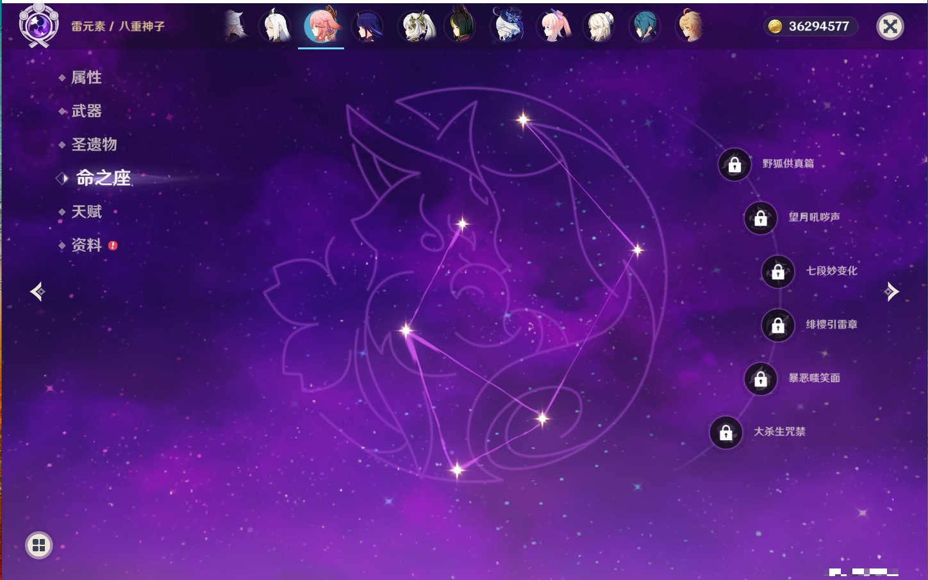The image size is (928, 580).
Task: Go to next character with right arrow
Action: click(x=891, y=292)
